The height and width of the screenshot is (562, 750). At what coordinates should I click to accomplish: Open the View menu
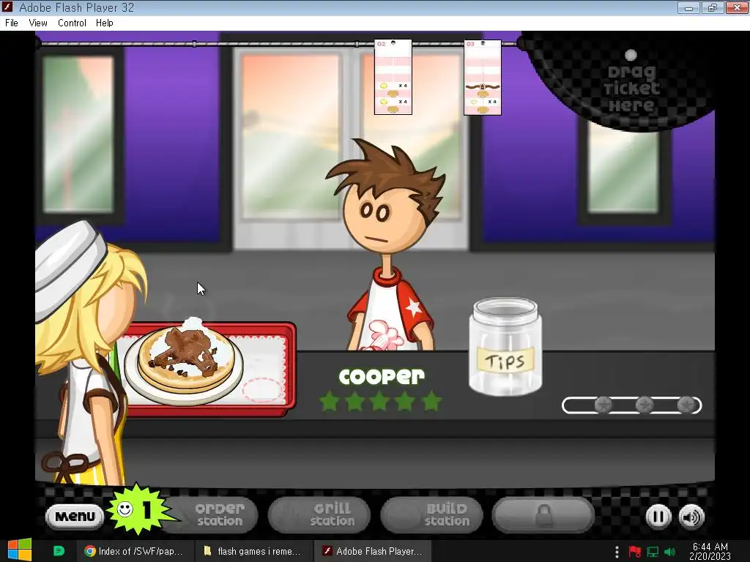pyautogui.click(x=38, y=23)
